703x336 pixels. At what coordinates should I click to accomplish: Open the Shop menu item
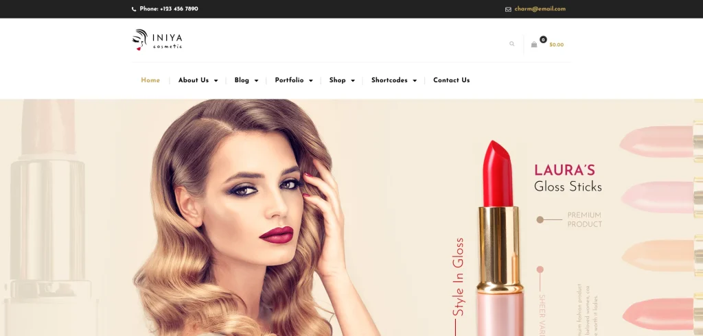[x=337, y=80]
